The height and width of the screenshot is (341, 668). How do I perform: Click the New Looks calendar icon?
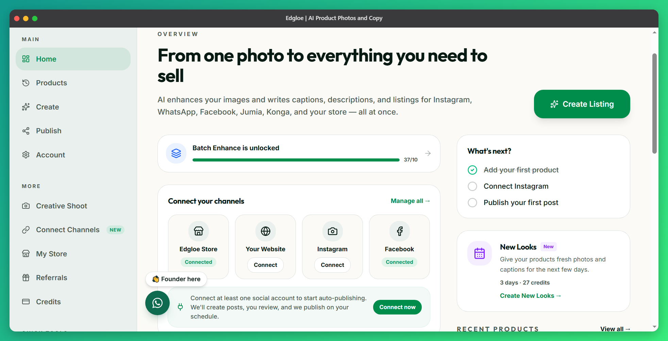[480, 253]
